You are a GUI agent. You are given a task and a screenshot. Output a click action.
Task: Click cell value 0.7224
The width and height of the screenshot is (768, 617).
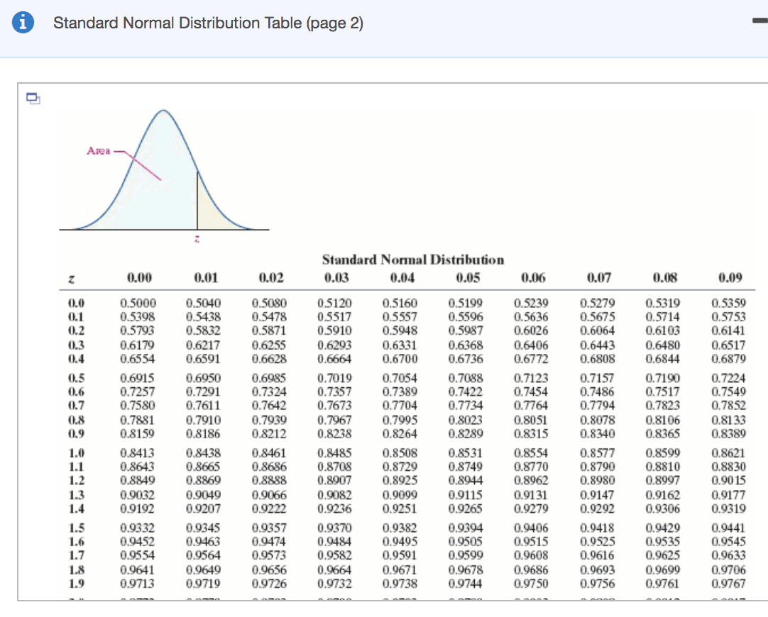point(729,378)
